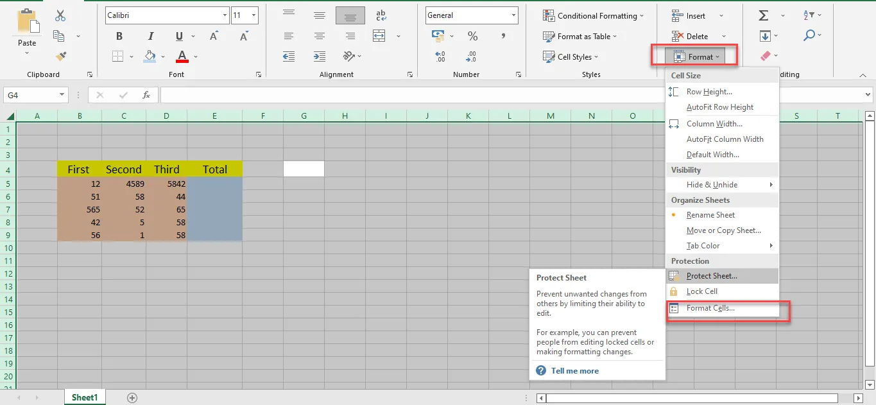Click the Tell me more link
876x405 pixels.
574,371
